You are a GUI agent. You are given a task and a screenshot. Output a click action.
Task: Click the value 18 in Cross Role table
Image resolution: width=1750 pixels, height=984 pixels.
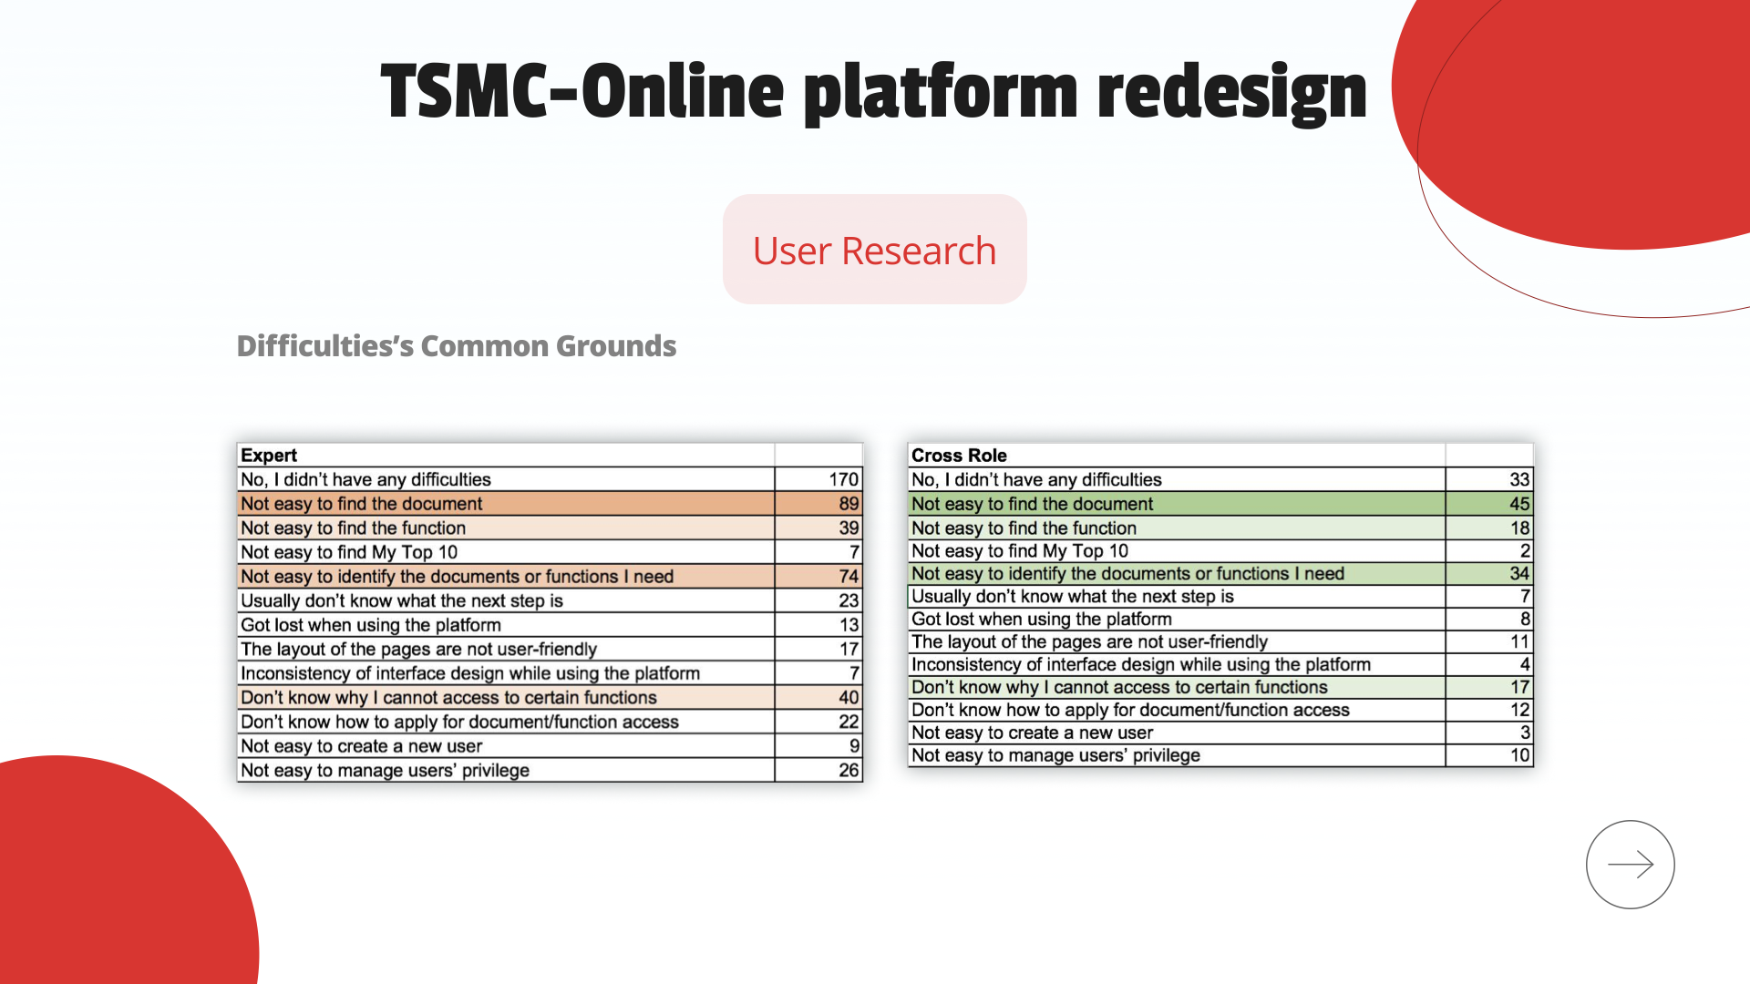(x=1519, y=528)
